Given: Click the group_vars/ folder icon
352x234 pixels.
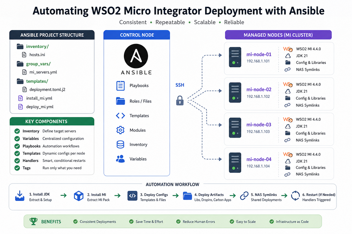Looking at the screenshot, I should [x=20, y=64].
